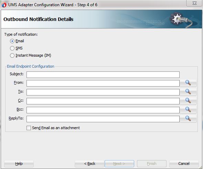
Task: Enable Send Email as an attachment
Action: pos(29,128)
